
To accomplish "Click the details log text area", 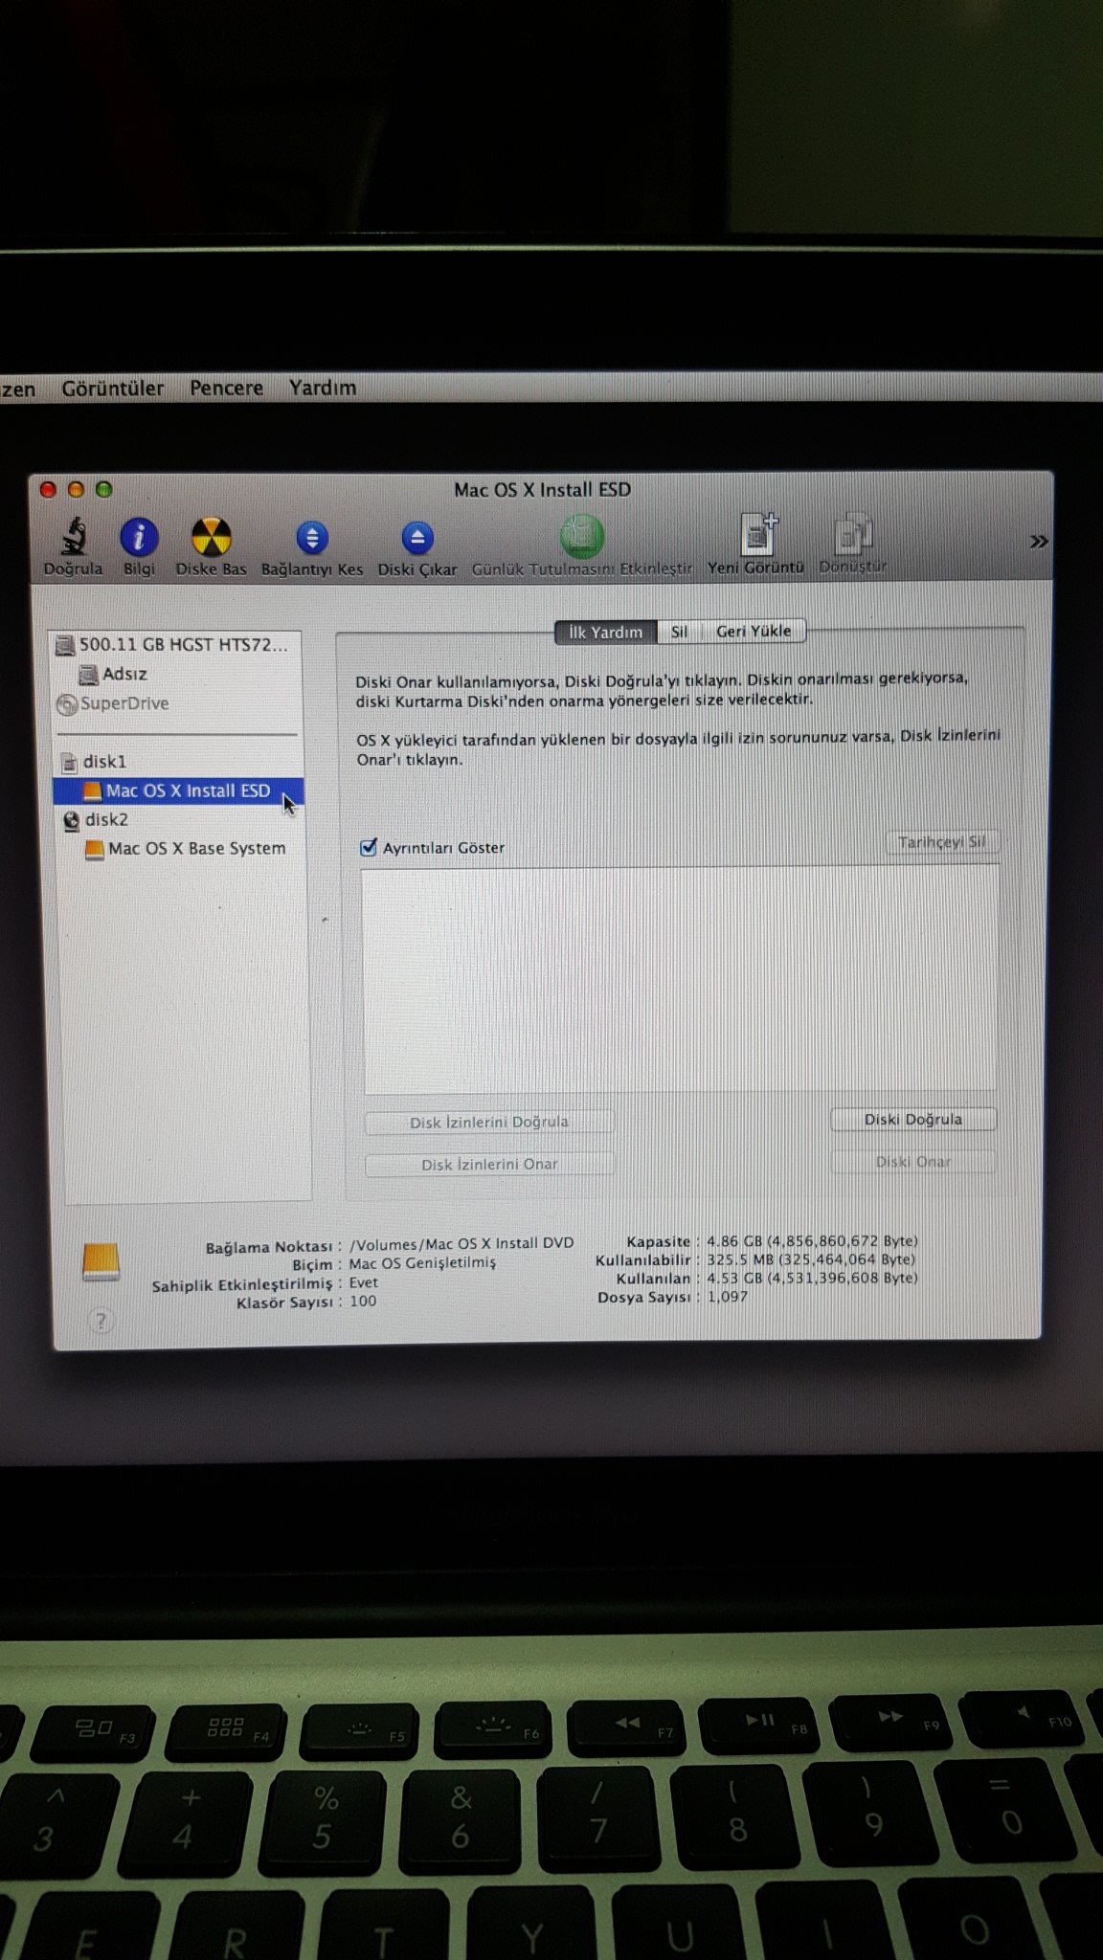I will click(x=680, y=979).
